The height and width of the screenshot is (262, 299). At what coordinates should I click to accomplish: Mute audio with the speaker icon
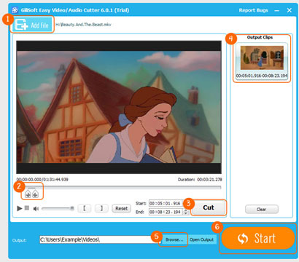tap(36, 209)
